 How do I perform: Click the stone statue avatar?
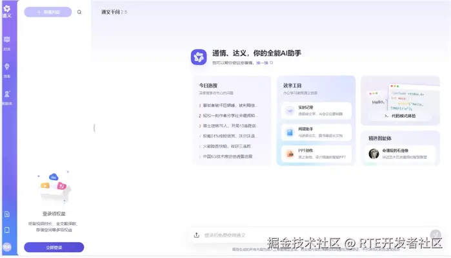[374, 154]
